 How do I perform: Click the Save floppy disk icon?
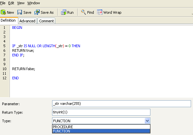[20, 12]
